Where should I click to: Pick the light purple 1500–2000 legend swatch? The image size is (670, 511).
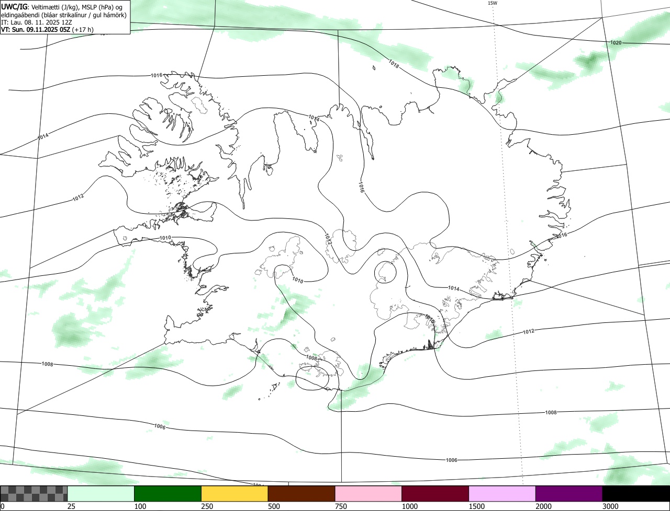(502, 493)
